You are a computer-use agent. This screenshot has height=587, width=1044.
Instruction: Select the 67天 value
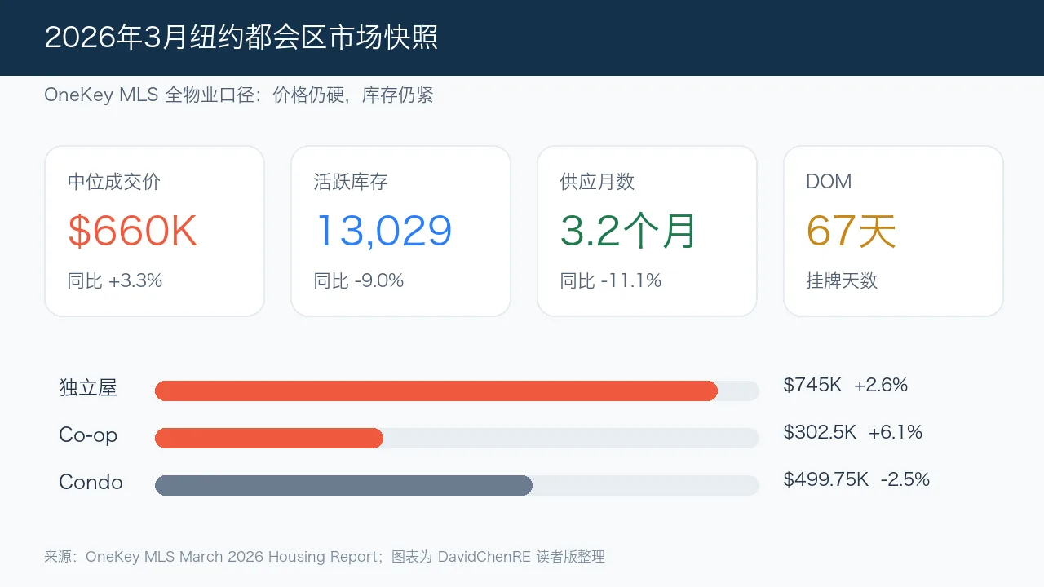click(x=852, y=231)
